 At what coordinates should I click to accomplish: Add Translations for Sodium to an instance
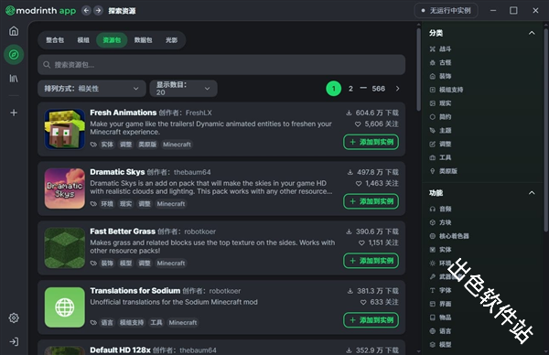click(x=371, y=320)
